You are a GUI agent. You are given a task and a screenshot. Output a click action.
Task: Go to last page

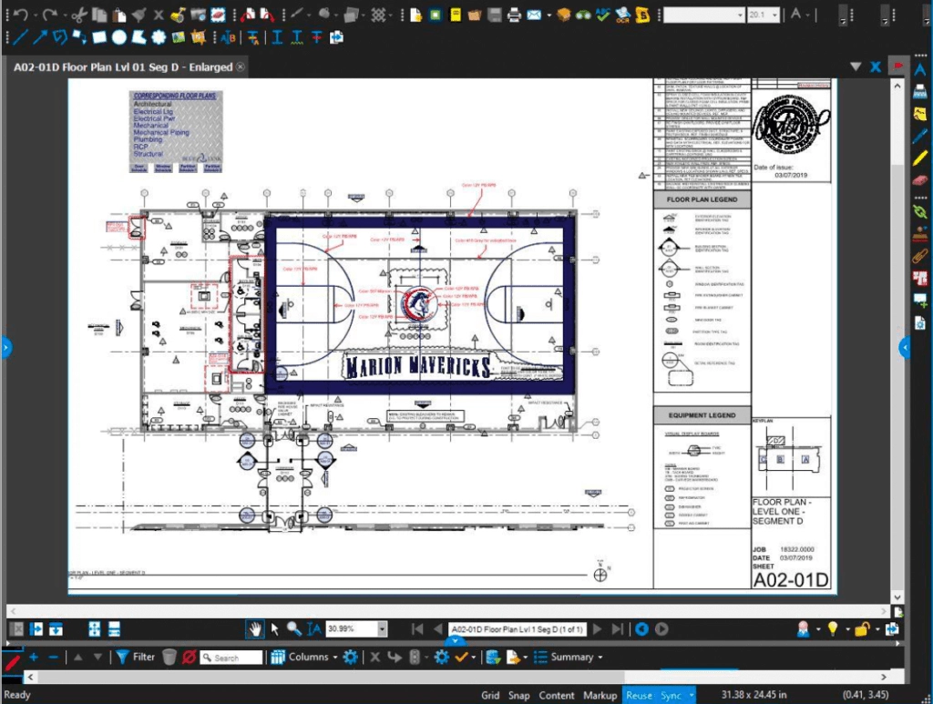[x=618, y=629]
